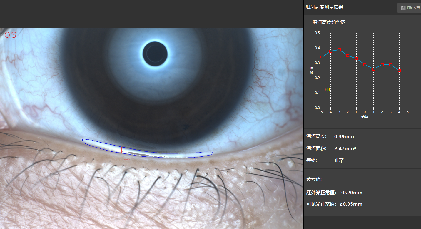Click the 泪河高度测量结果 panel title
421x229 pixels.
(324, 7)
